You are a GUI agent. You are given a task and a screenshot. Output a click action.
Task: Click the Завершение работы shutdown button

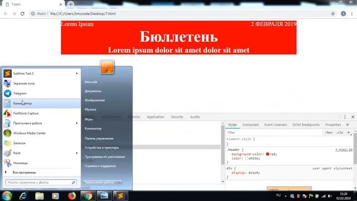(100, 183)
